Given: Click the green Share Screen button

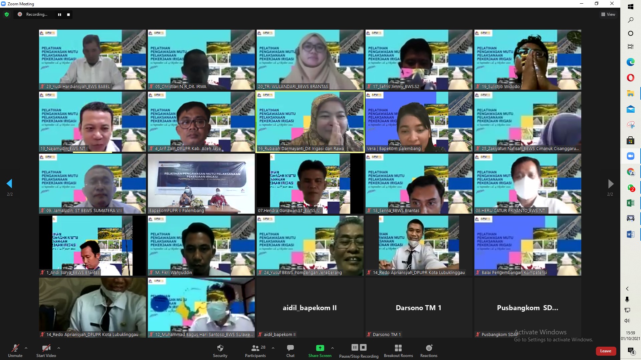Looking at the screenshot, I should click(x=320, y=351).
